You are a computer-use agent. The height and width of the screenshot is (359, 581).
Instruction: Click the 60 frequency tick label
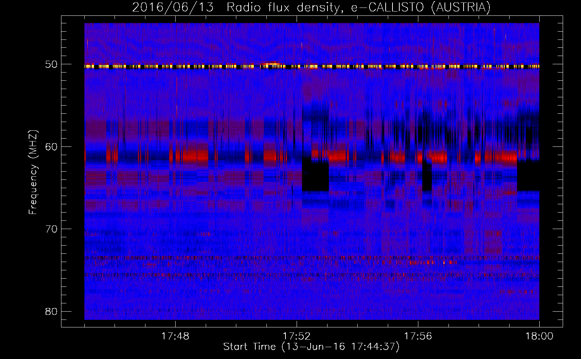(51, 147)
